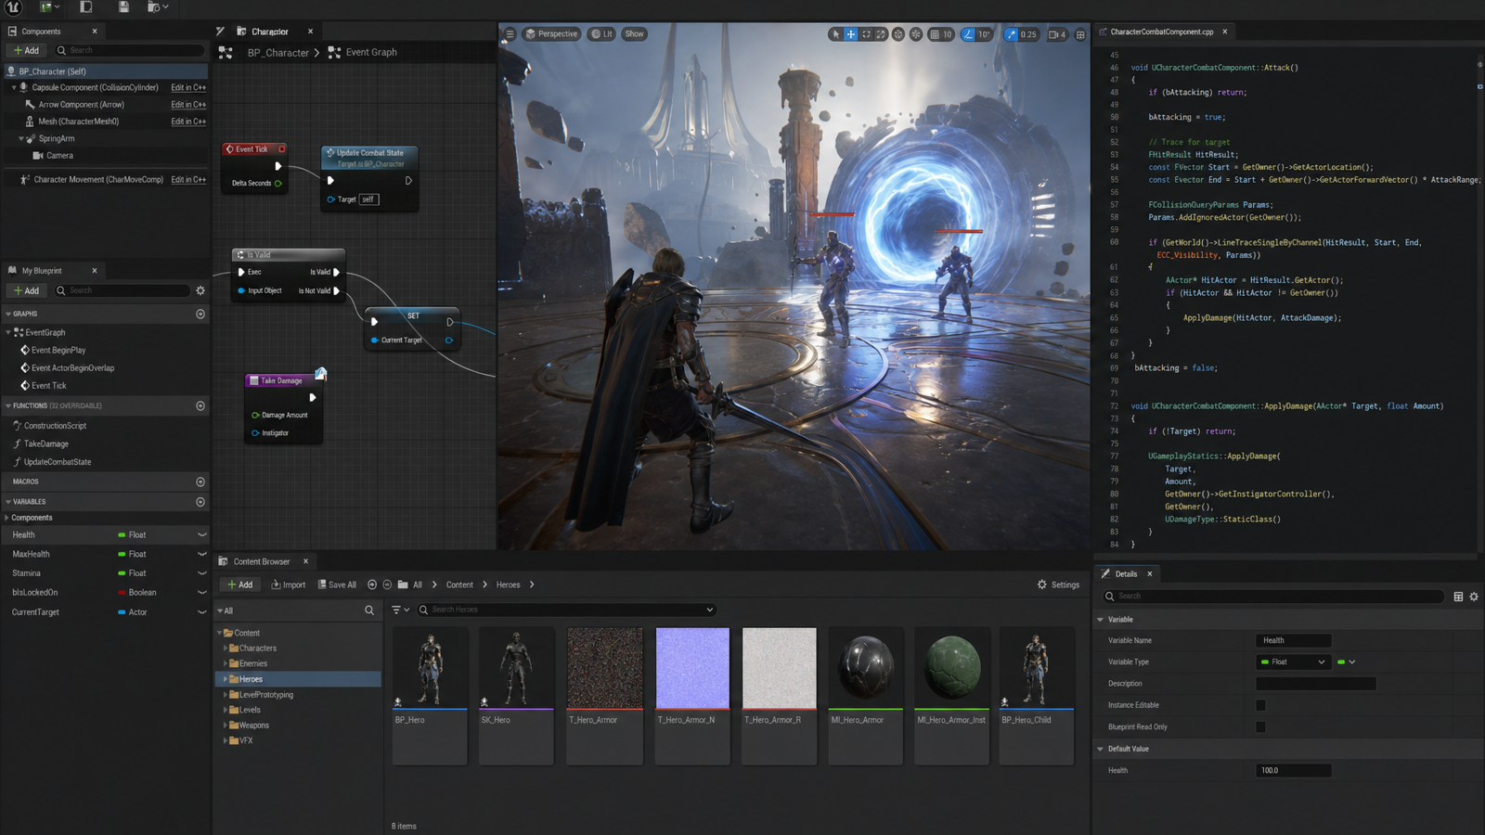
Task: Click the viewport layout maximize icon
Action: 1080,34
